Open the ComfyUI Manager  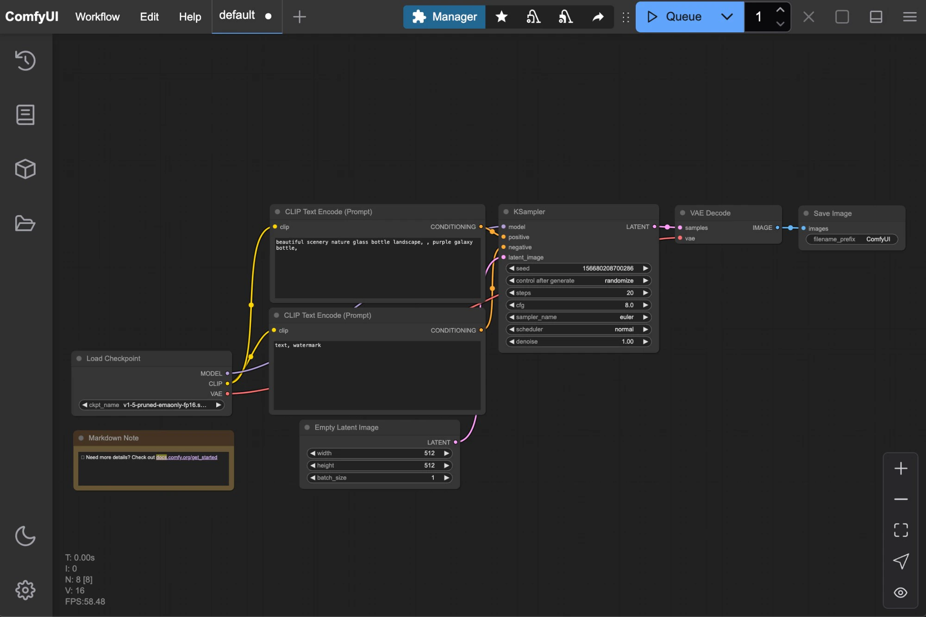444,17
